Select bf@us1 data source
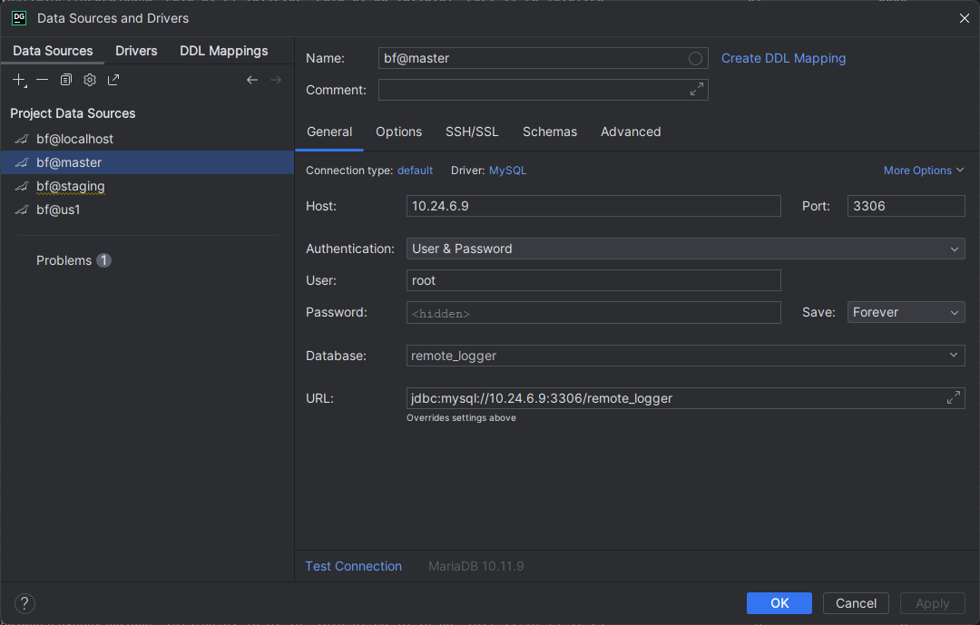 (x=148, y=210)
